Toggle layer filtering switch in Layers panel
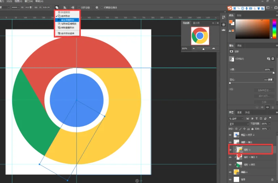The image size is (278, 183). (x=270, y=118)
